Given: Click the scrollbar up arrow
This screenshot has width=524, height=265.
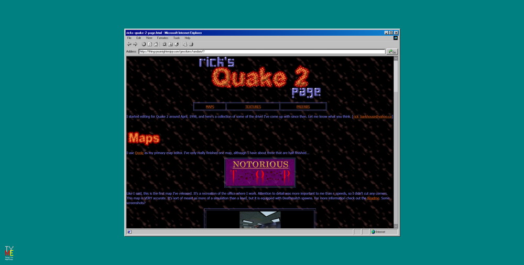Looking at the screenshot, I should [x=396, y=59].
